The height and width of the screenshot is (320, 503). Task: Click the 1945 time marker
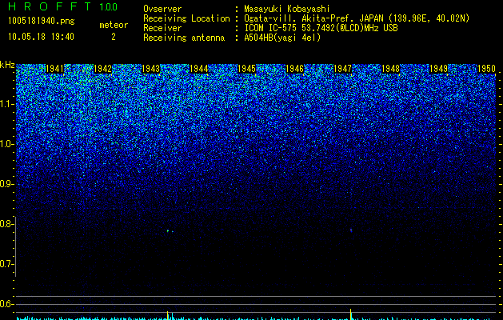tap(246, 69)
